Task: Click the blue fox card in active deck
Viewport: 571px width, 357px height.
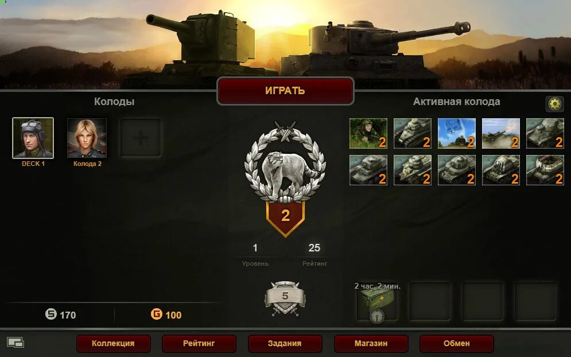Action: click(x=457, y=133)
